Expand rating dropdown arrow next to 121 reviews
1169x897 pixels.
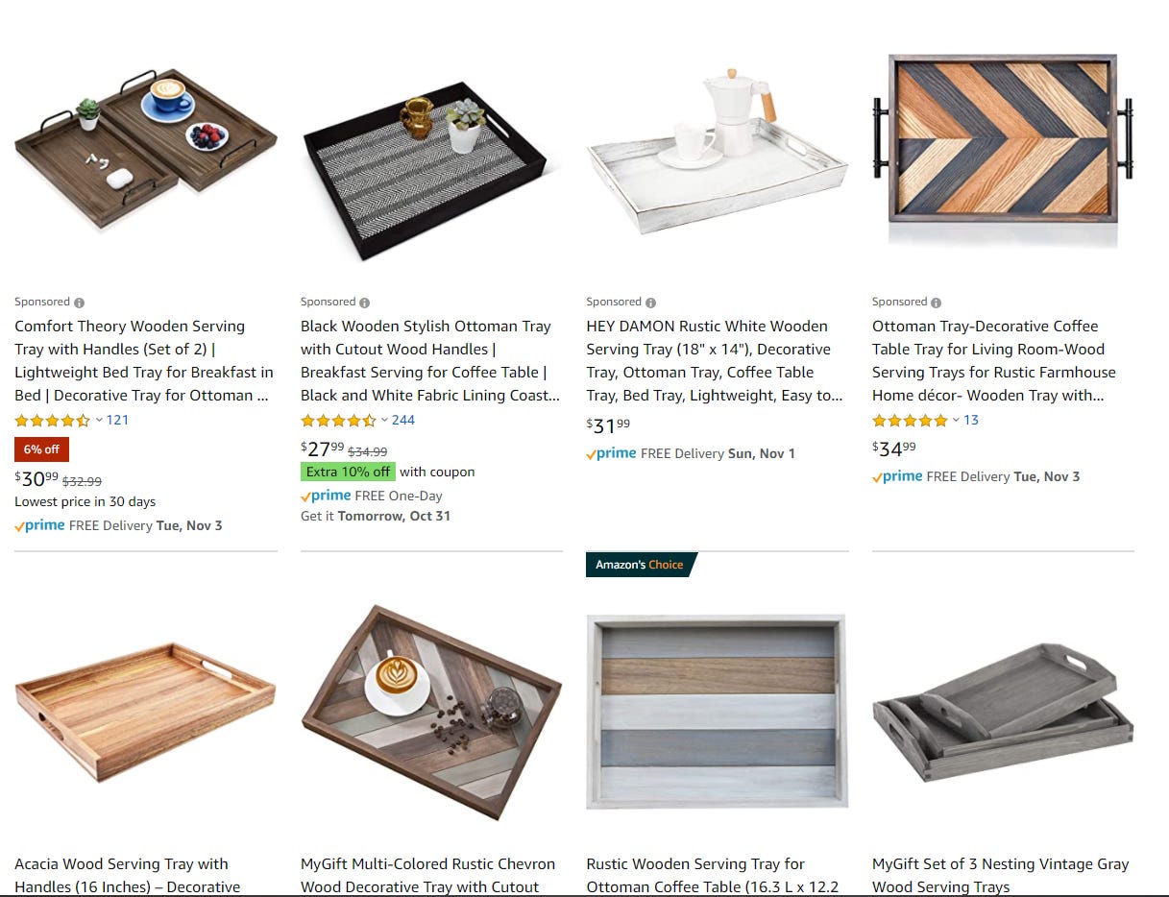(99, 420)
